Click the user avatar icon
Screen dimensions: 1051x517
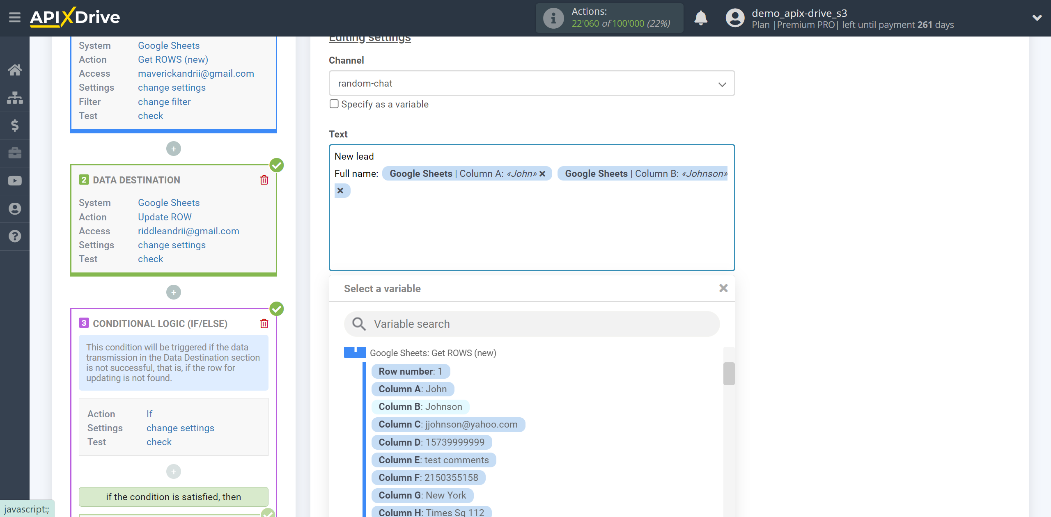tap(735, 18)
